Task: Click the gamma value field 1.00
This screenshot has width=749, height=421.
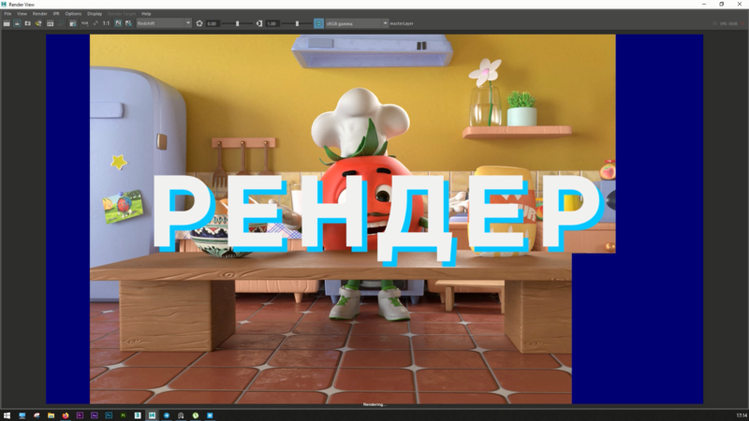Action: tap(272, 23)
